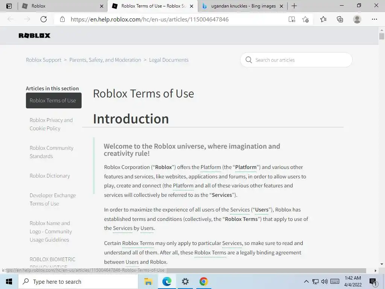Open Roblox Name and Logo Usage Guidelines
This screenshot has height=289, width=385.
pos(51,231)
